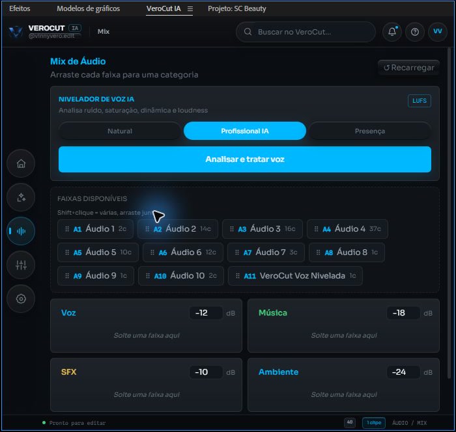Grab the drag handle of Áudio 1
Screen dimensions: 456x432
pyautogui.click(x=67, y=229)
